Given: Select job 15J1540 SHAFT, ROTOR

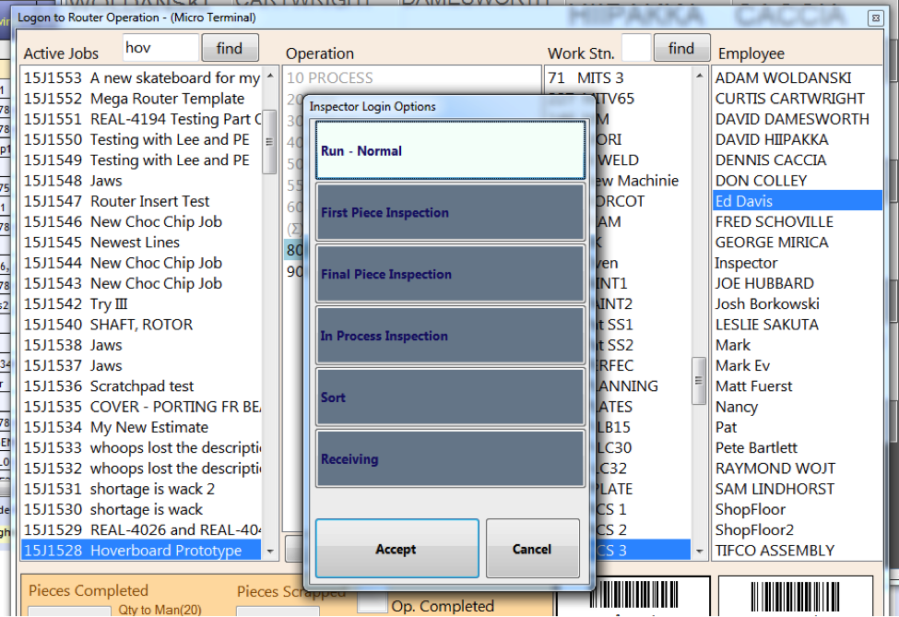Looking at the screenshot, I should (x=111, y=324).
